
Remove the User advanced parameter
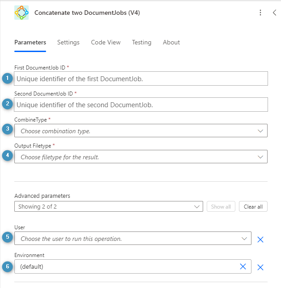coord(260,239)
